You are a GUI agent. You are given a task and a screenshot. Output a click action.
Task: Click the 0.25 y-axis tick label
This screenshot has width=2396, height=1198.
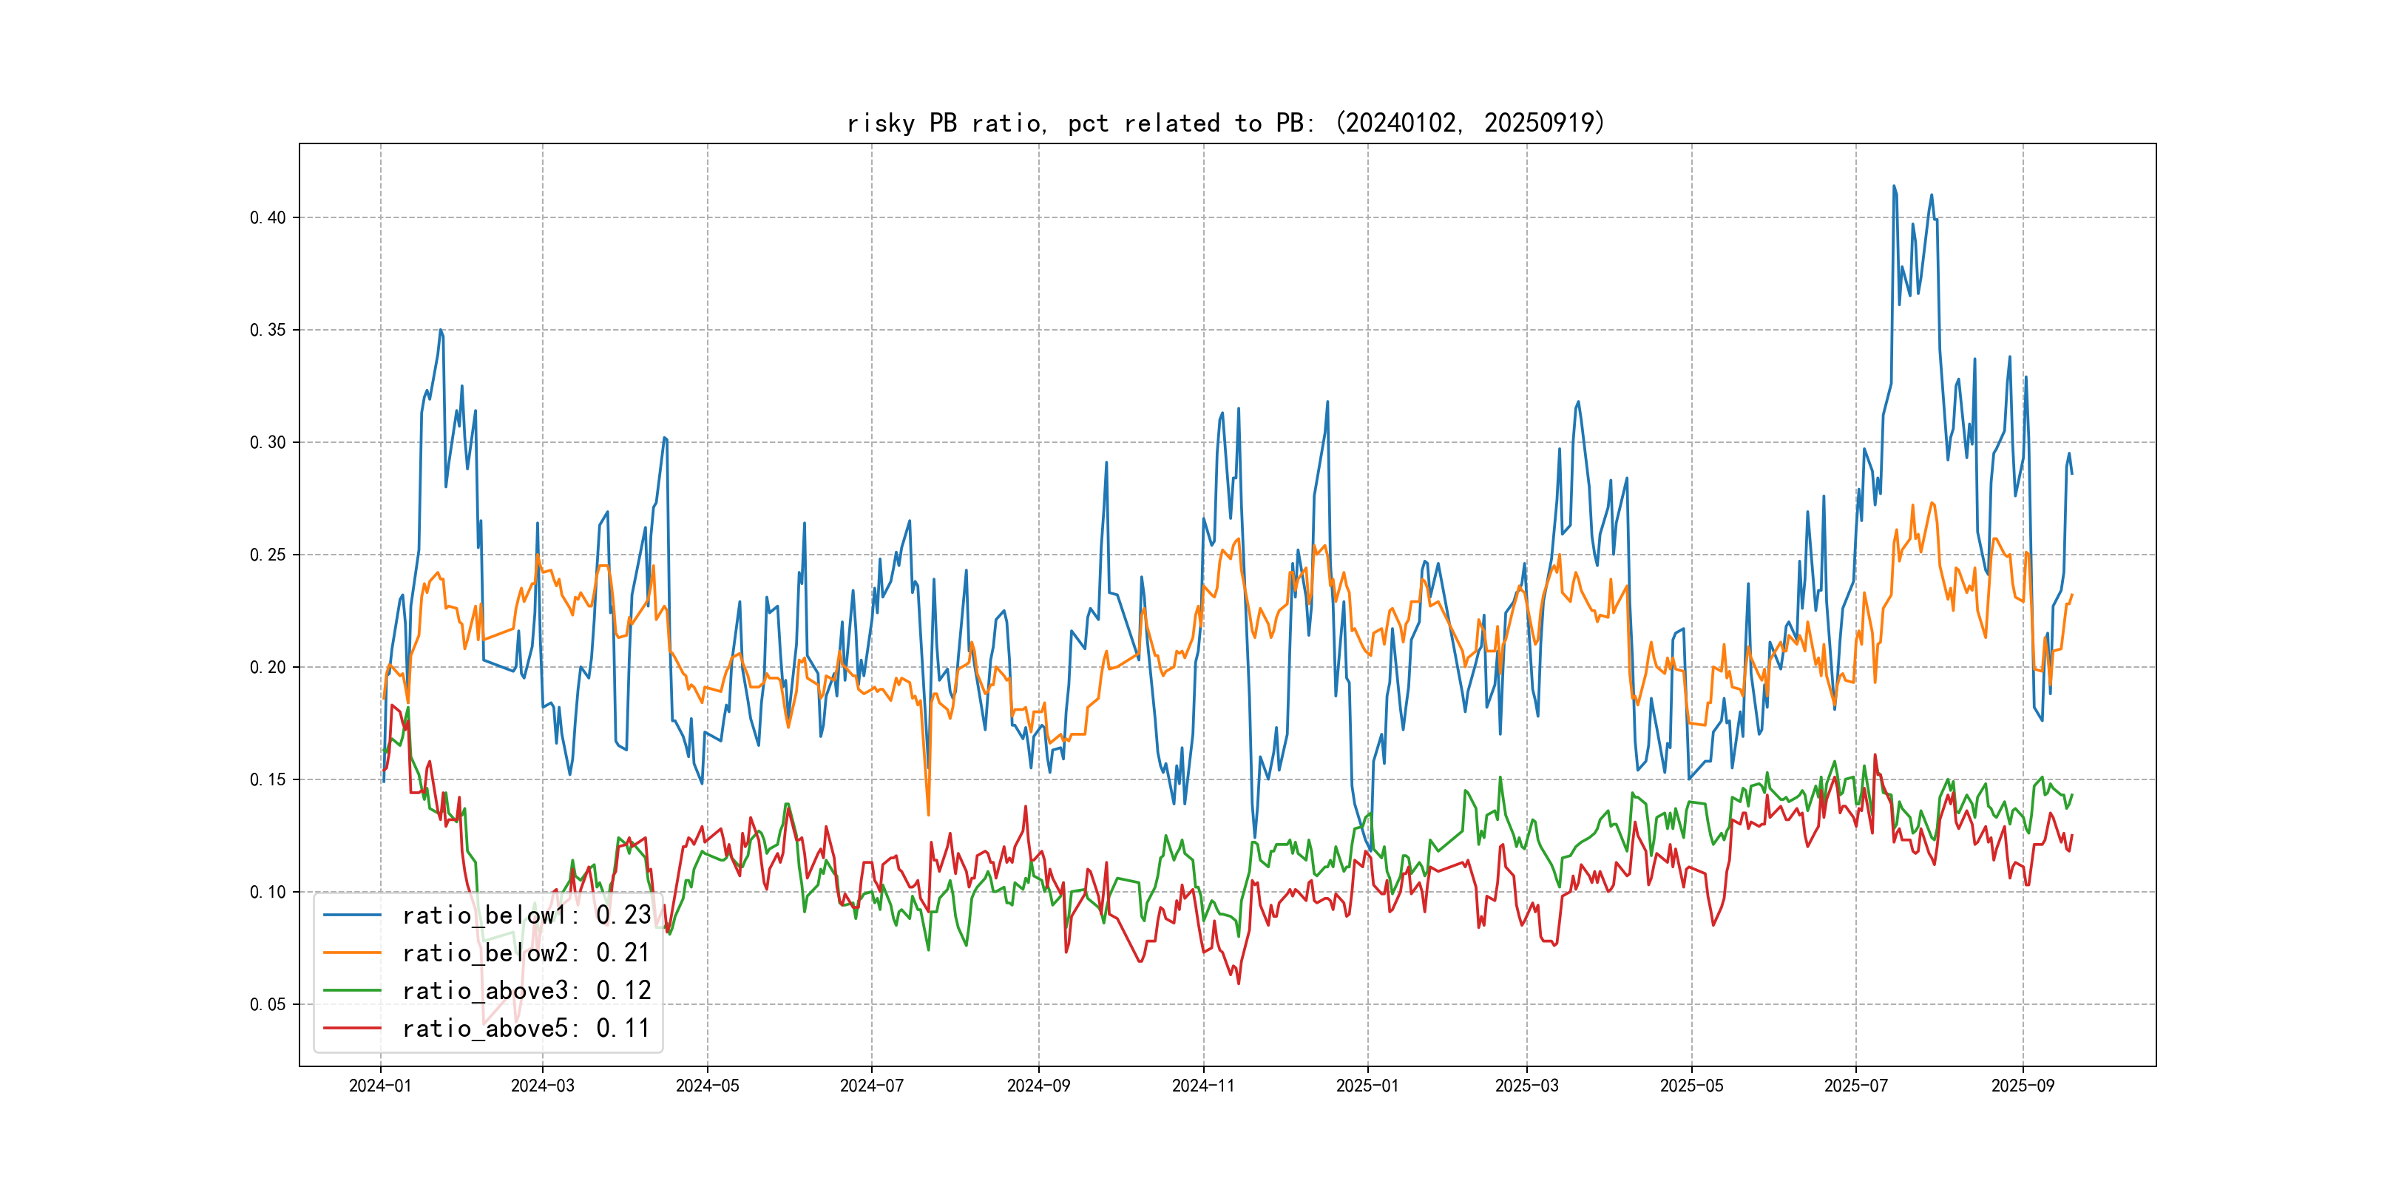click(x=268, y=555)
